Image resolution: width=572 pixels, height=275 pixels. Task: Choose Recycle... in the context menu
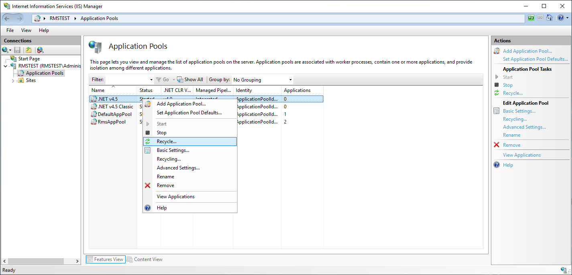190,141
